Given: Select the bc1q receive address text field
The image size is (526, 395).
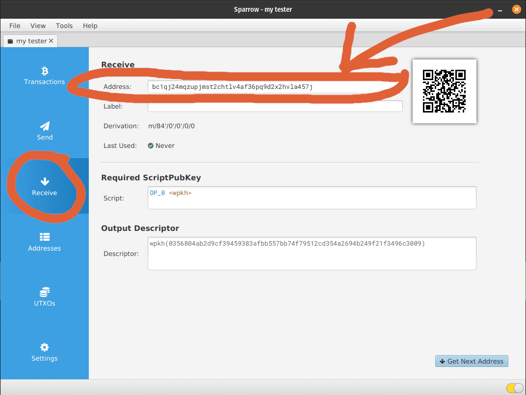Looking at the screenshot, I should pos(275,86).
